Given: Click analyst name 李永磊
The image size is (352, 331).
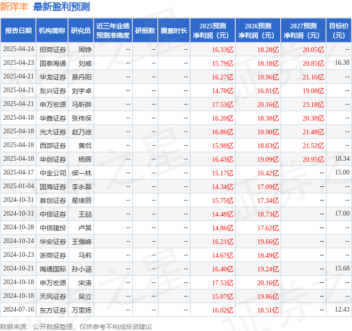Looking at the screenshot, I should pos(81,187).
